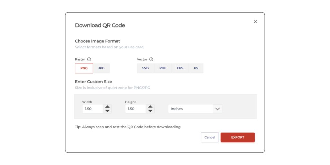Screen dimensions: 330x165
Task: Click the unit dropdown chevron arrow
Action: [x=218, y=109]
